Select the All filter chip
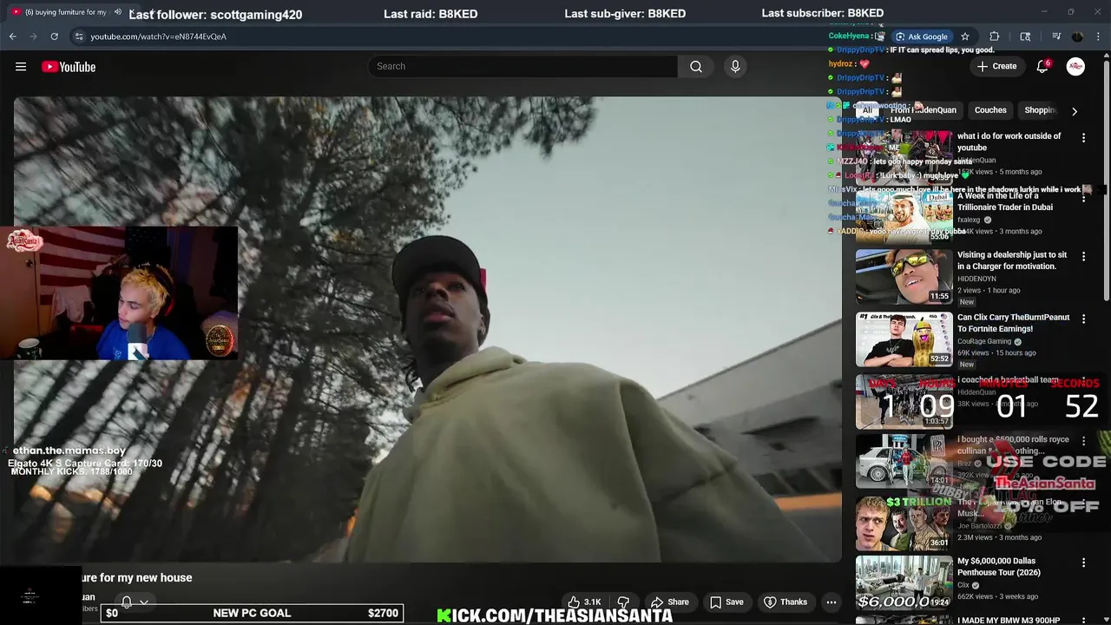This screenshot has height=625, width=1111. 867,110
